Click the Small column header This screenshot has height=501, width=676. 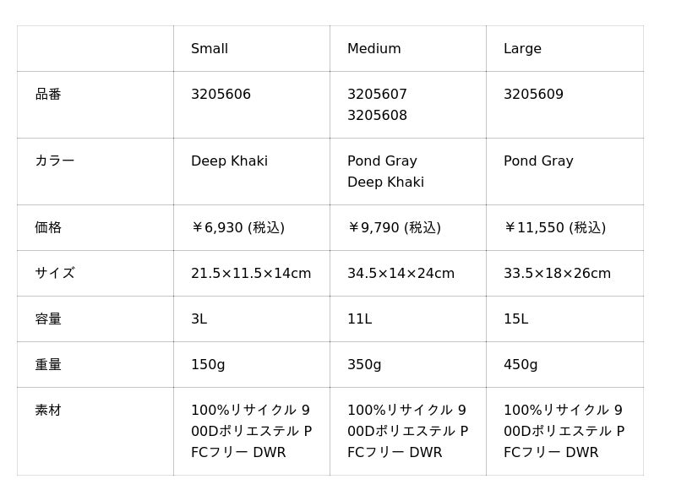coord(210,48)
